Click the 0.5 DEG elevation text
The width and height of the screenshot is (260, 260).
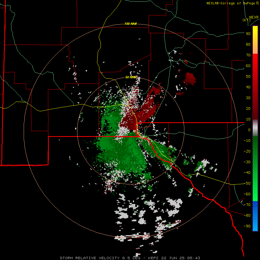[x=131, y=258]
